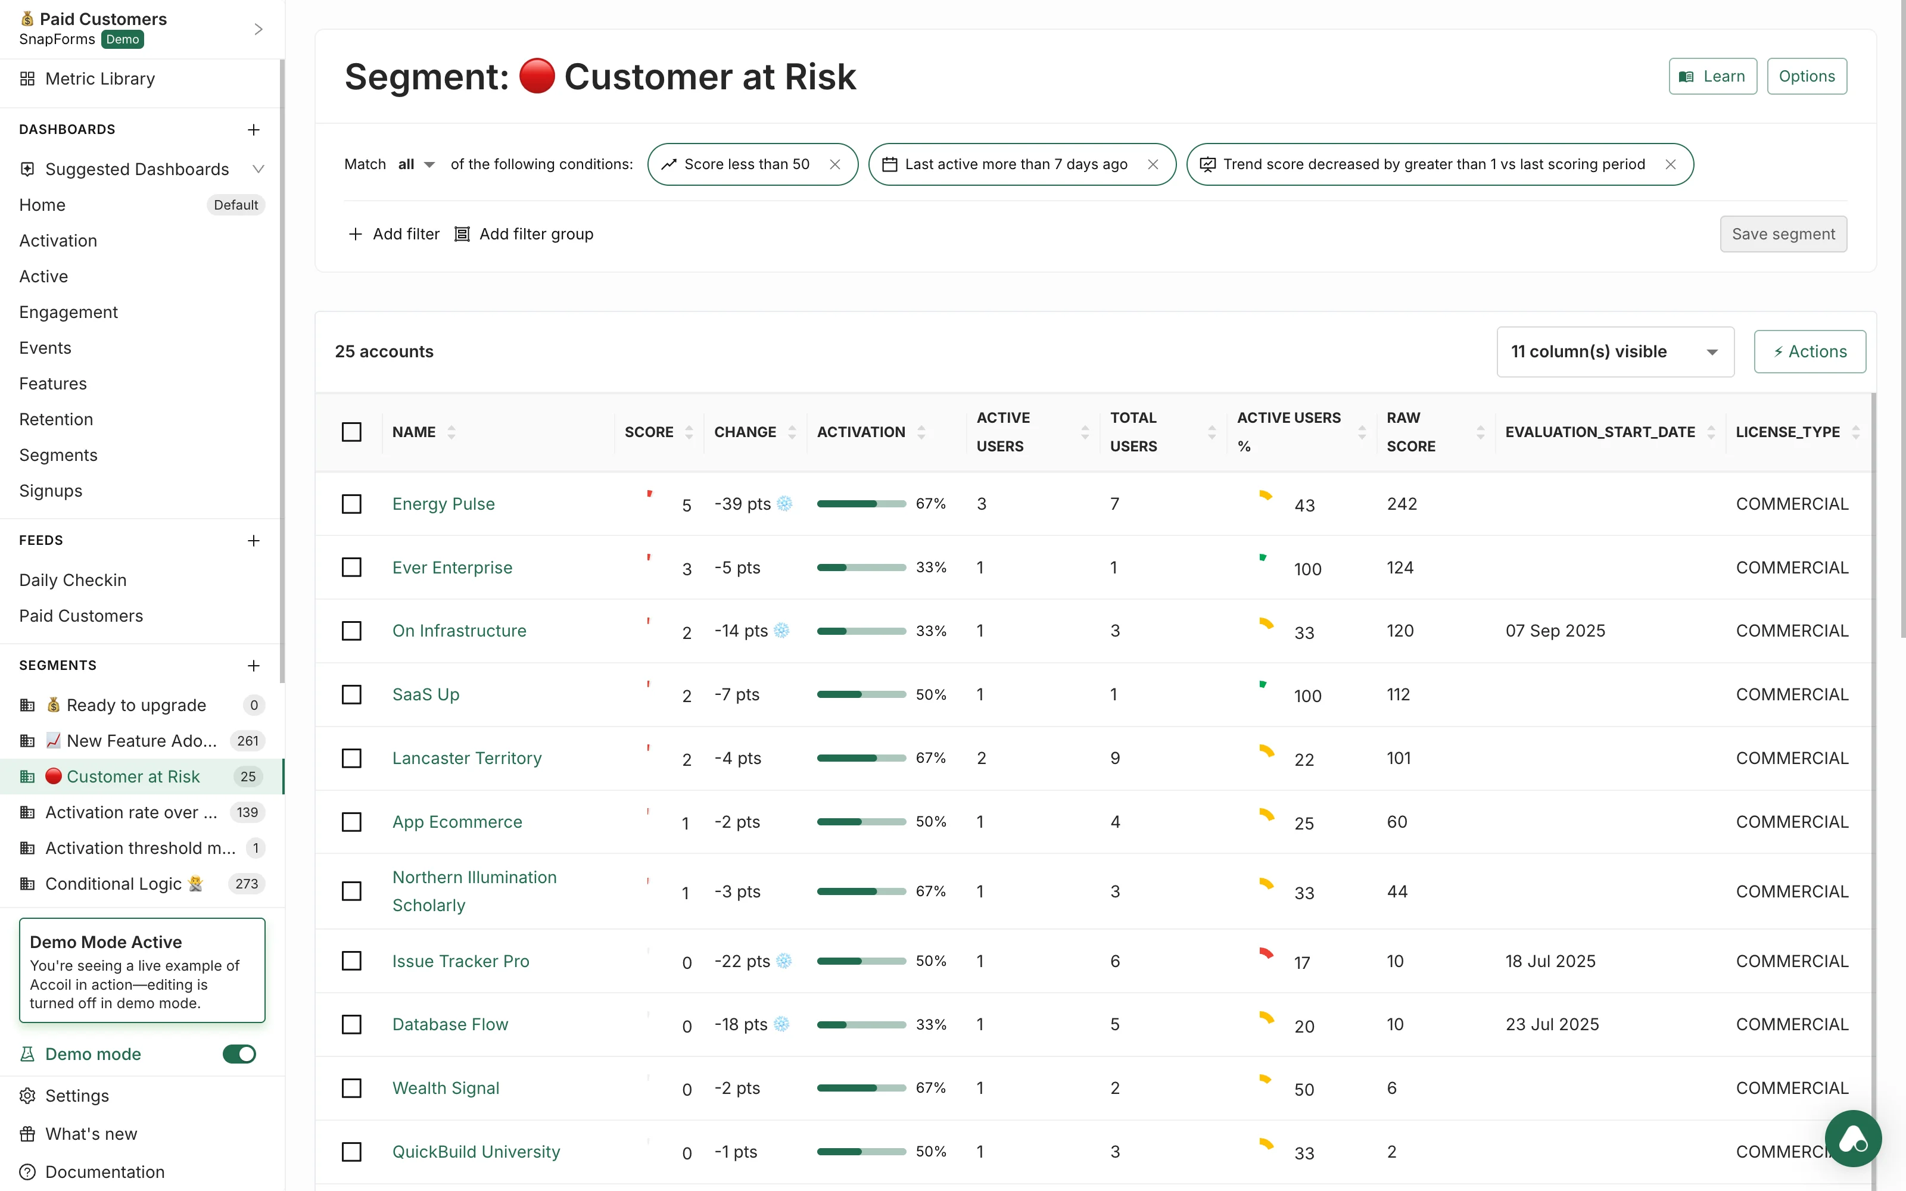Click the snowflake icon in On Infrastructure row
1906x1191 pixels.
click(x=781, y=630)
